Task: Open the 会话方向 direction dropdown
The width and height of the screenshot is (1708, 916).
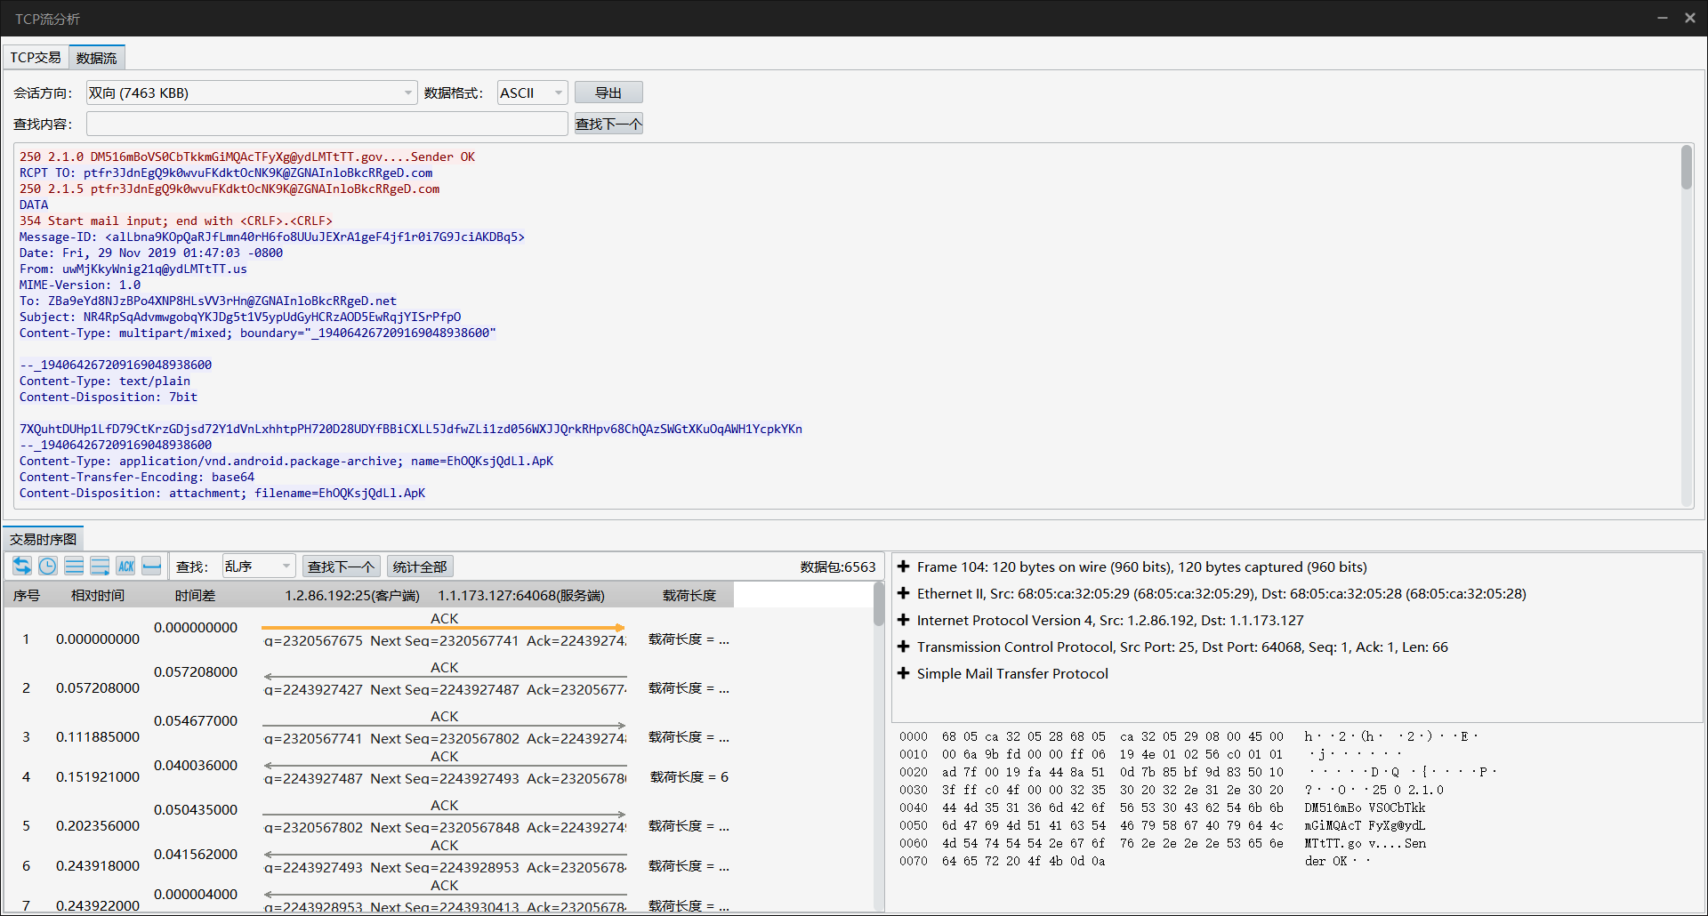Action: 252,92
